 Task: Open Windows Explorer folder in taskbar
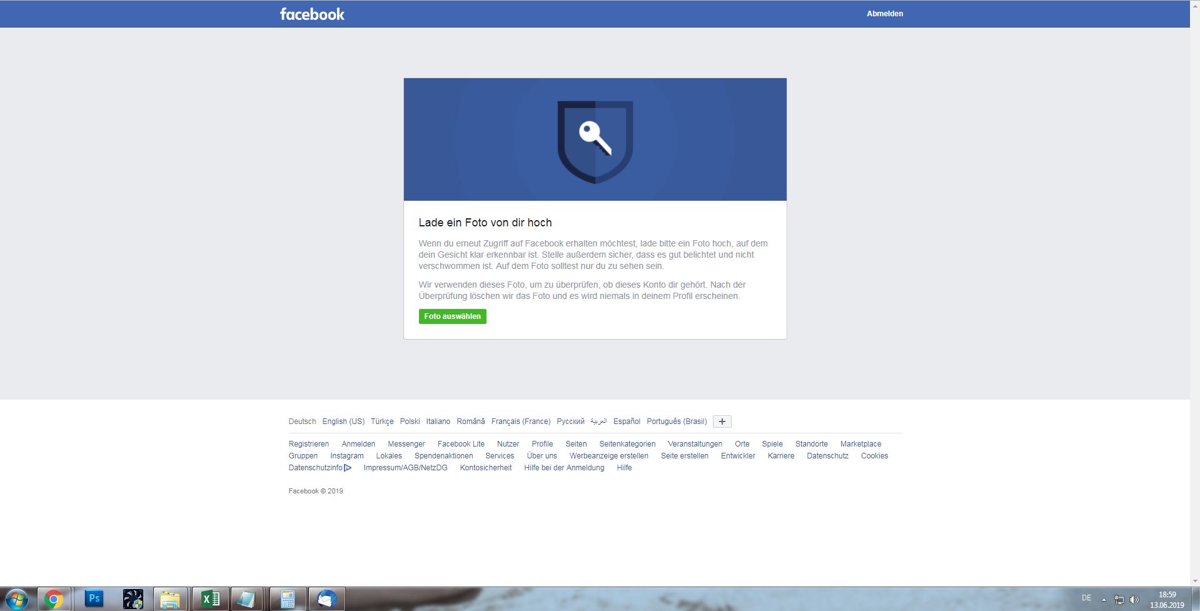(170, 600)
